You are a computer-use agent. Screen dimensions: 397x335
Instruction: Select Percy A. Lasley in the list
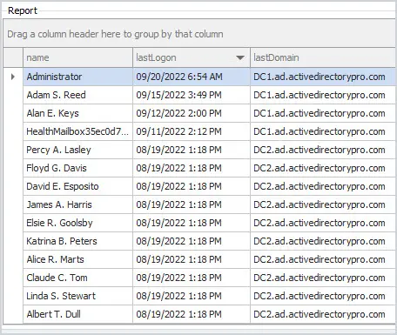77,150
